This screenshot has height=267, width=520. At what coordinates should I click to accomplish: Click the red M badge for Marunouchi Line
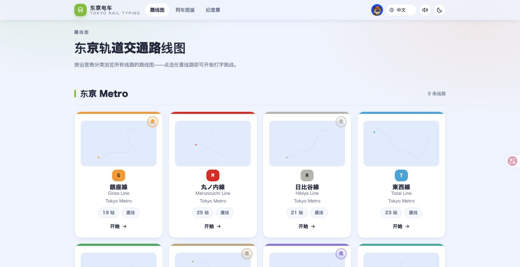click(213, 175)
